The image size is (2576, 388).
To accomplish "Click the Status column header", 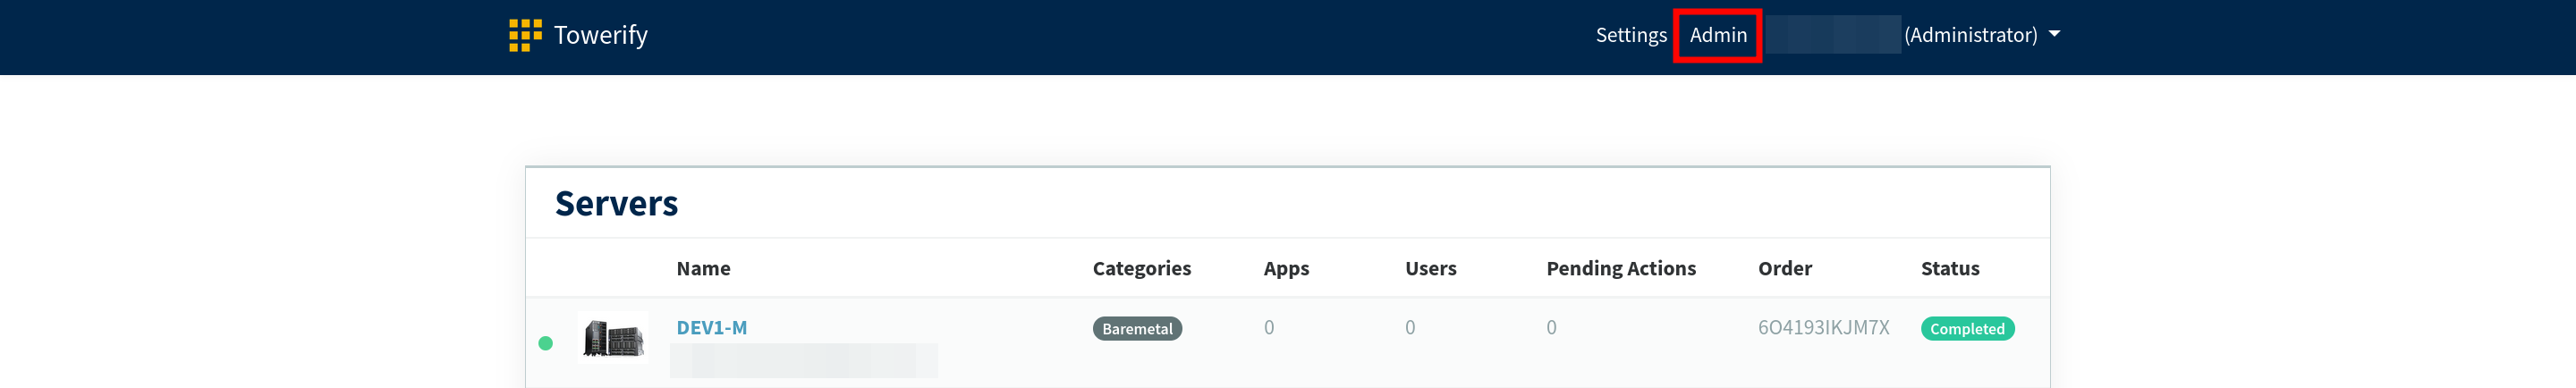I will [x=1949, y=268].
